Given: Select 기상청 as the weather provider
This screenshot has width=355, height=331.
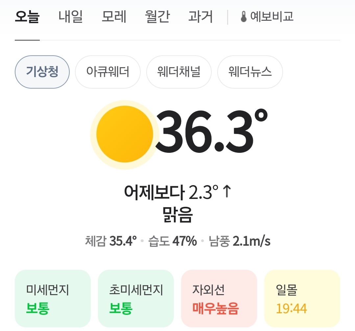Looking at the screenshot, I should (x=42, y=72).
